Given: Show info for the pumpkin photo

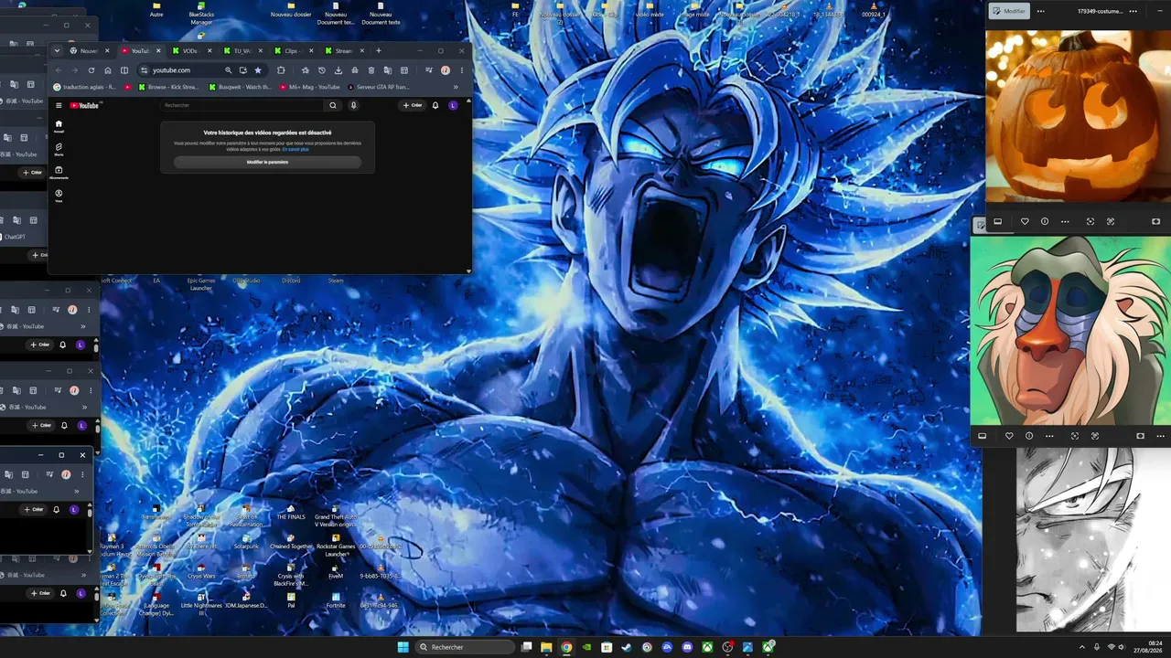Looking at the screenshot, I should 1045,221.
